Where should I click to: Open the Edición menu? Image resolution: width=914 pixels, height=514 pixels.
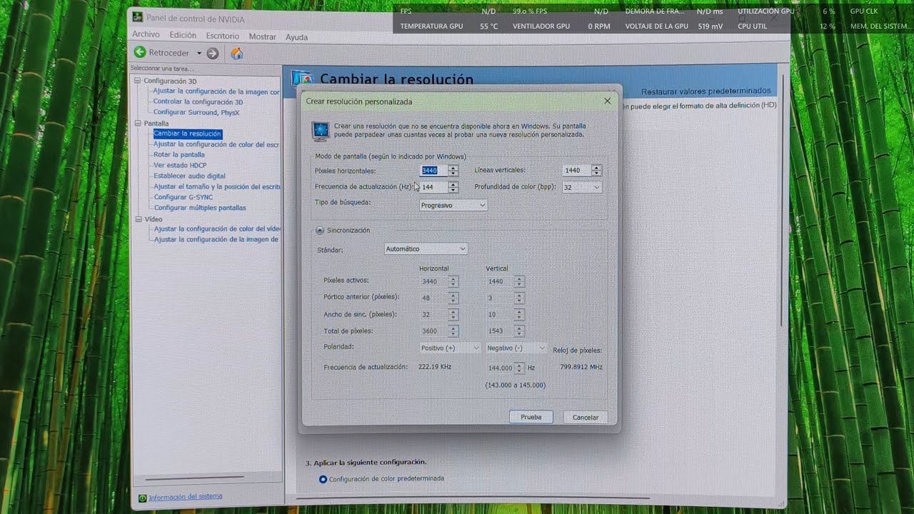pos(183,36)
